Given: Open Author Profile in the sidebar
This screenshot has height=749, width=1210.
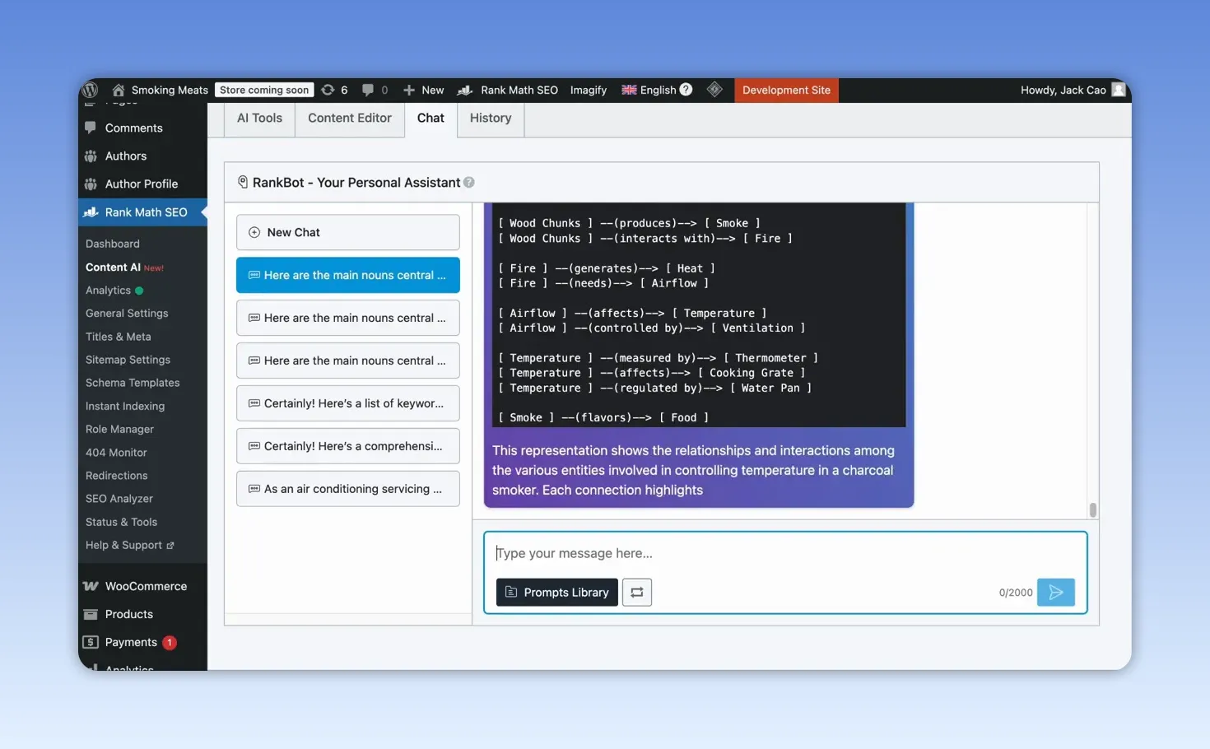Looking at the screenshot, I should point(142,184).
